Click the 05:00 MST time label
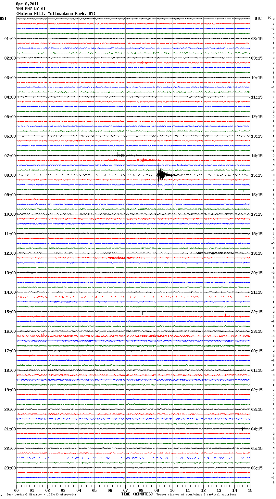276x499 pixels. [x=10, y=117]
